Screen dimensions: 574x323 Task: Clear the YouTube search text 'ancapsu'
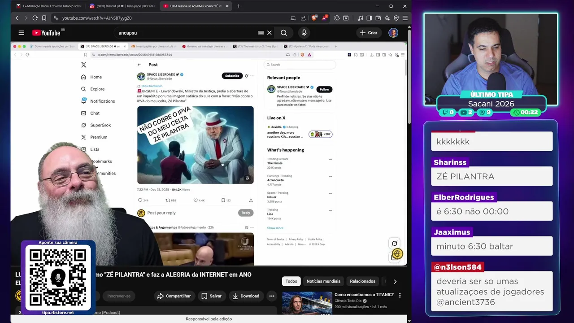[x=270, y=33]
